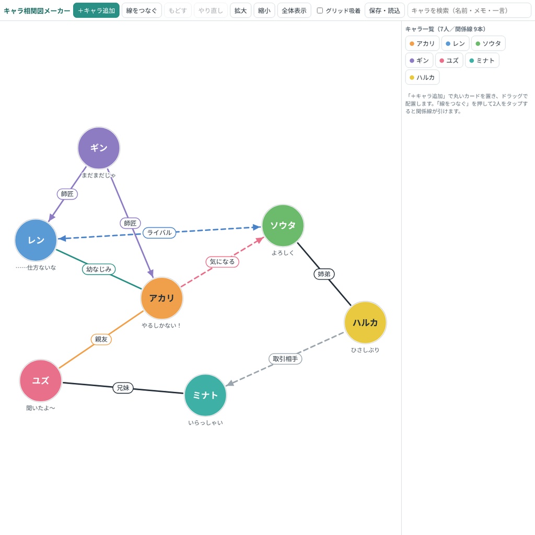Screen dimensions: 535x535
Task: Click the ライバル relationship label
Action: point(159,232)
